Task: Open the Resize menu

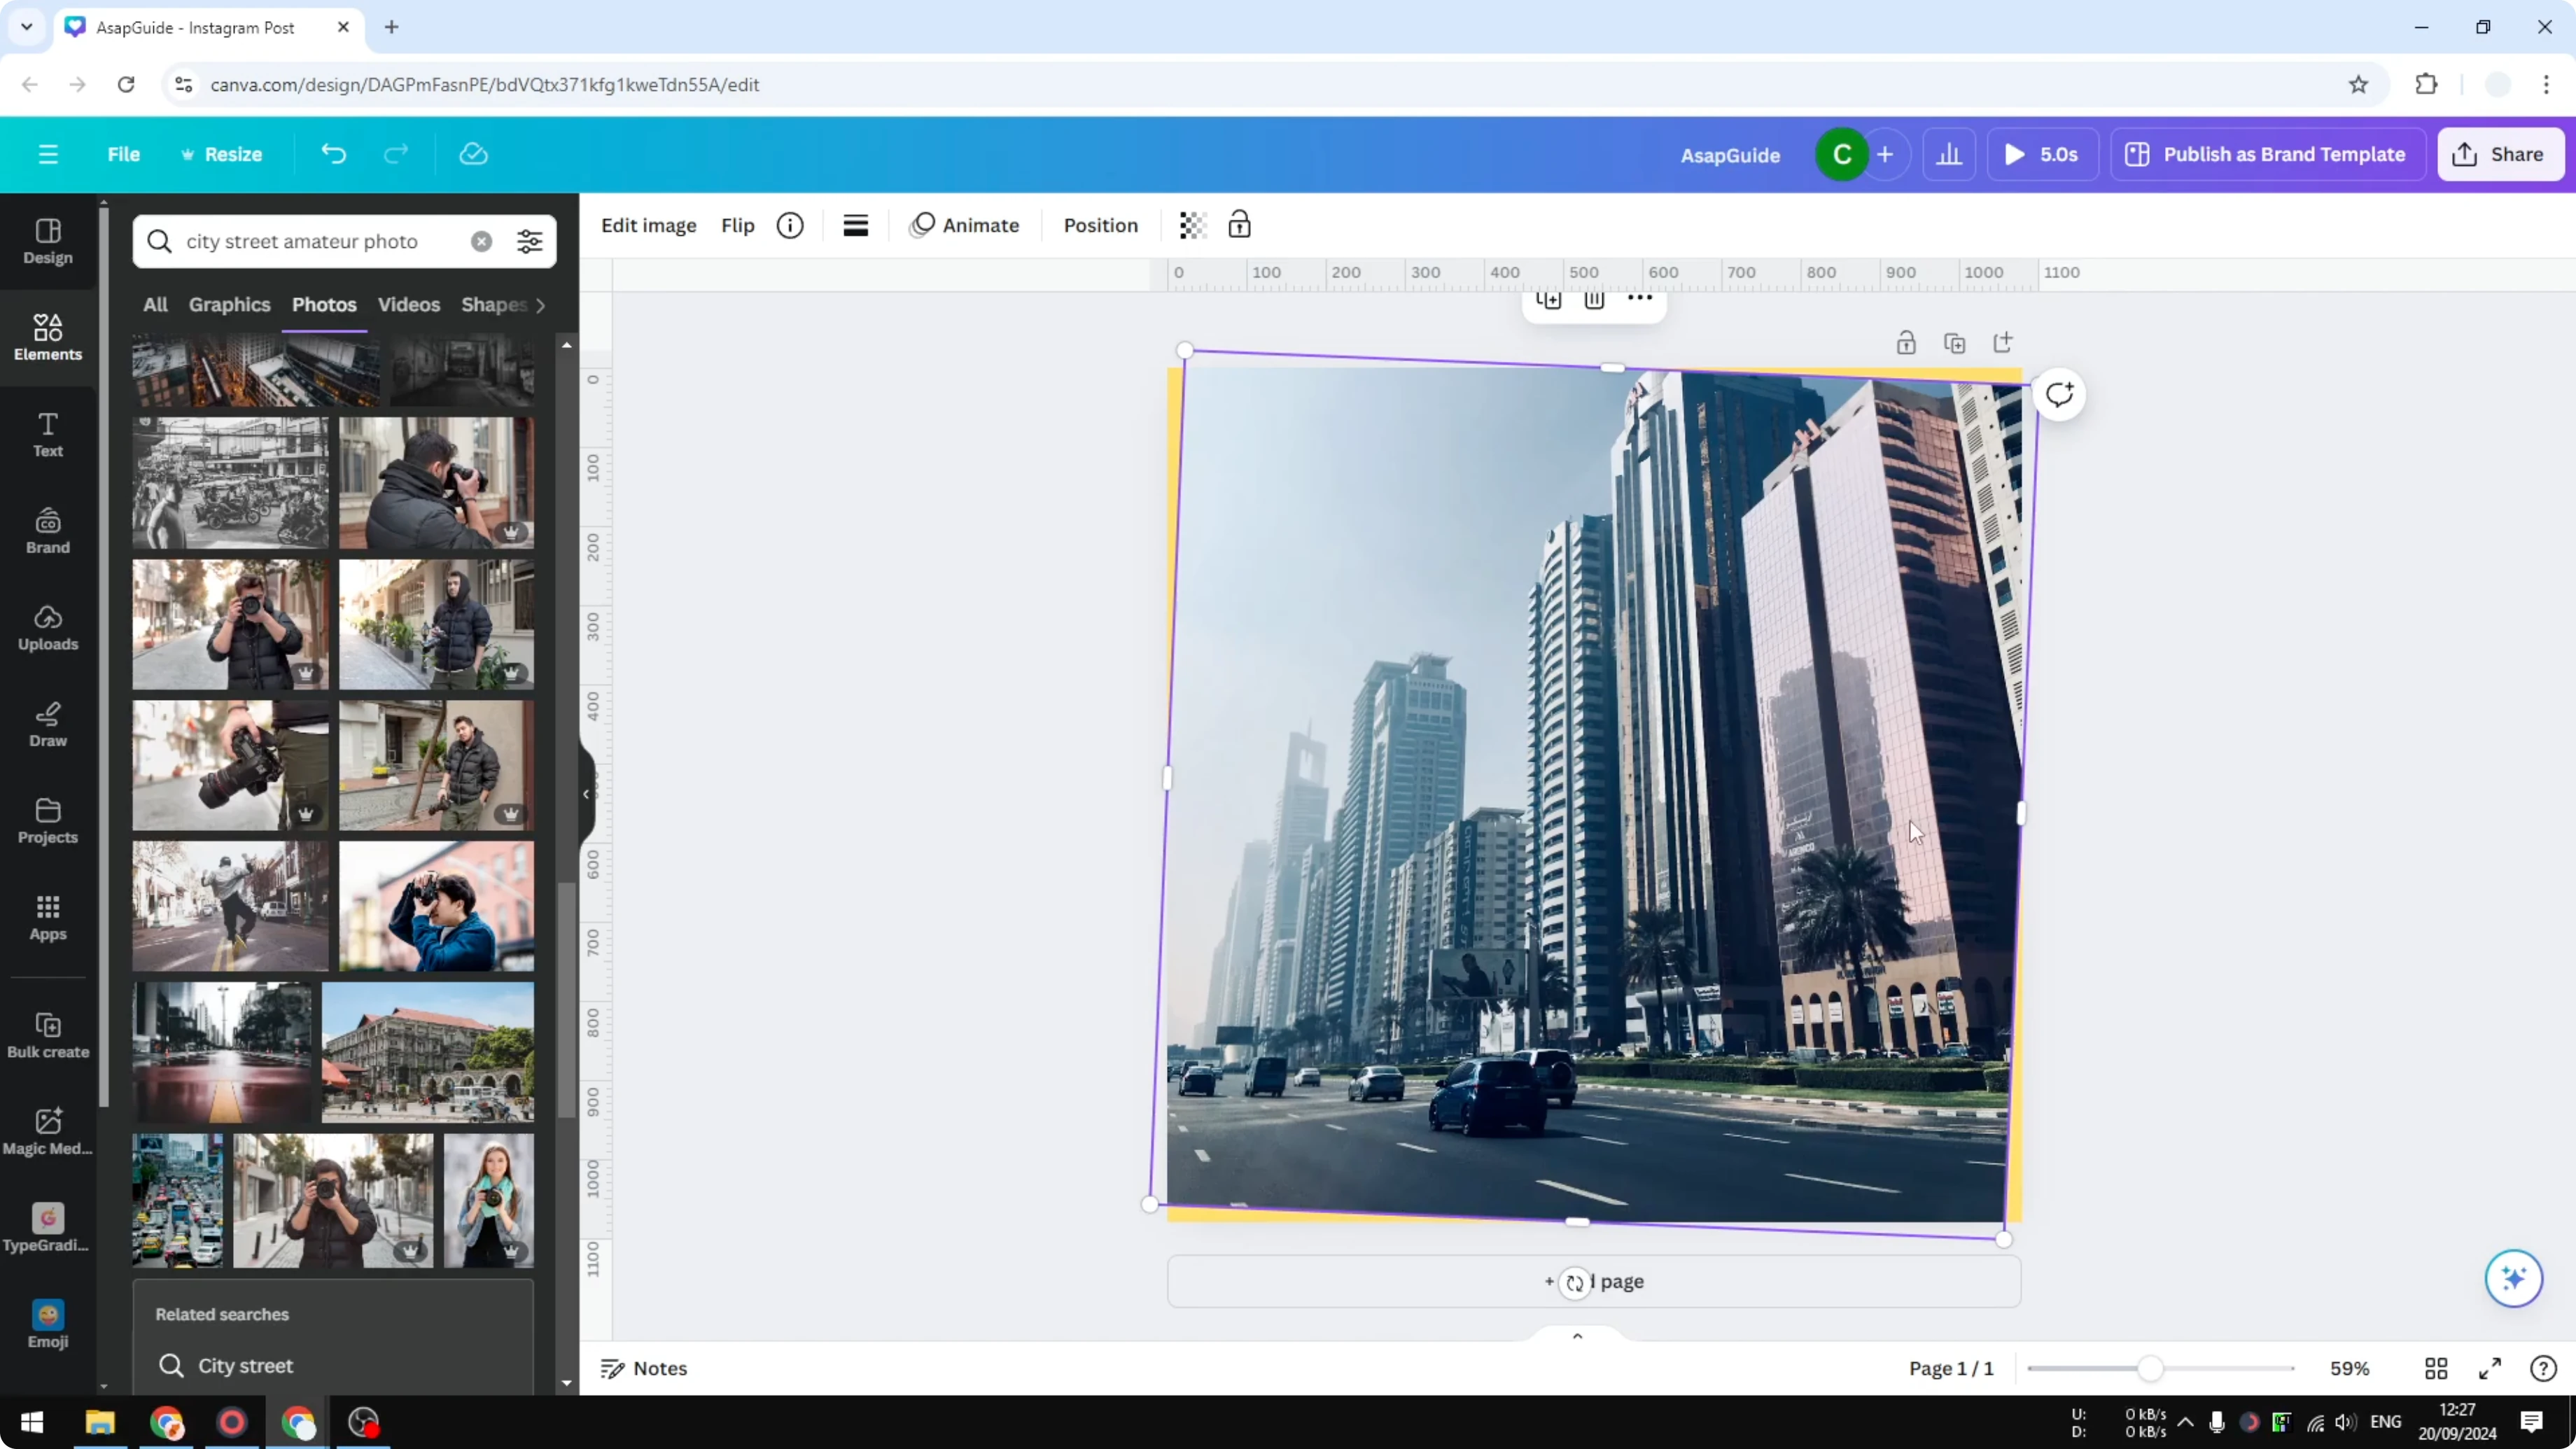Action: tap(221, 154)
